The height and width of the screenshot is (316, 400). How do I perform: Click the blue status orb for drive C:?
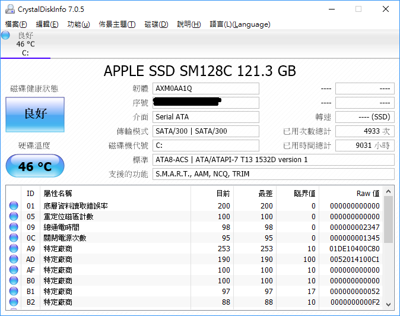click(x=5, y=35)
